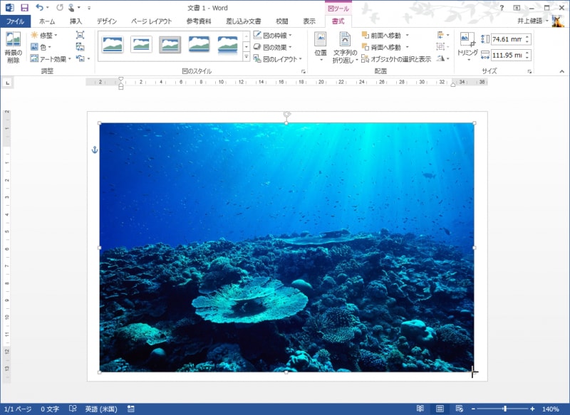Click the 前面へ移動 (Bring Forward) button
This screenshot has height=415, width=570.
382,35
